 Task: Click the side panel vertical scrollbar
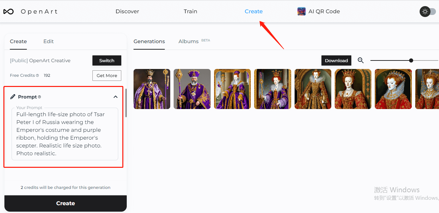pyautogui.click(x=126, y=103)
